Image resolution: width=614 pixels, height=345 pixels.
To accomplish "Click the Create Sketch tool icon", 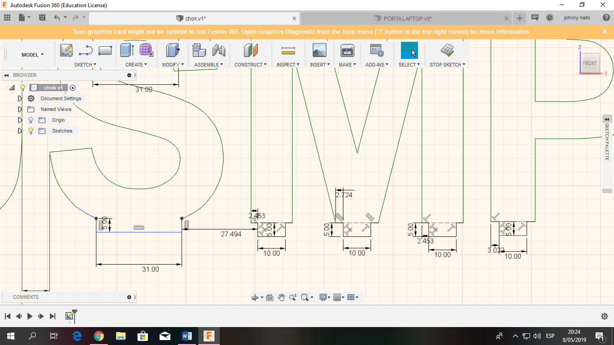I will [67, 50].
